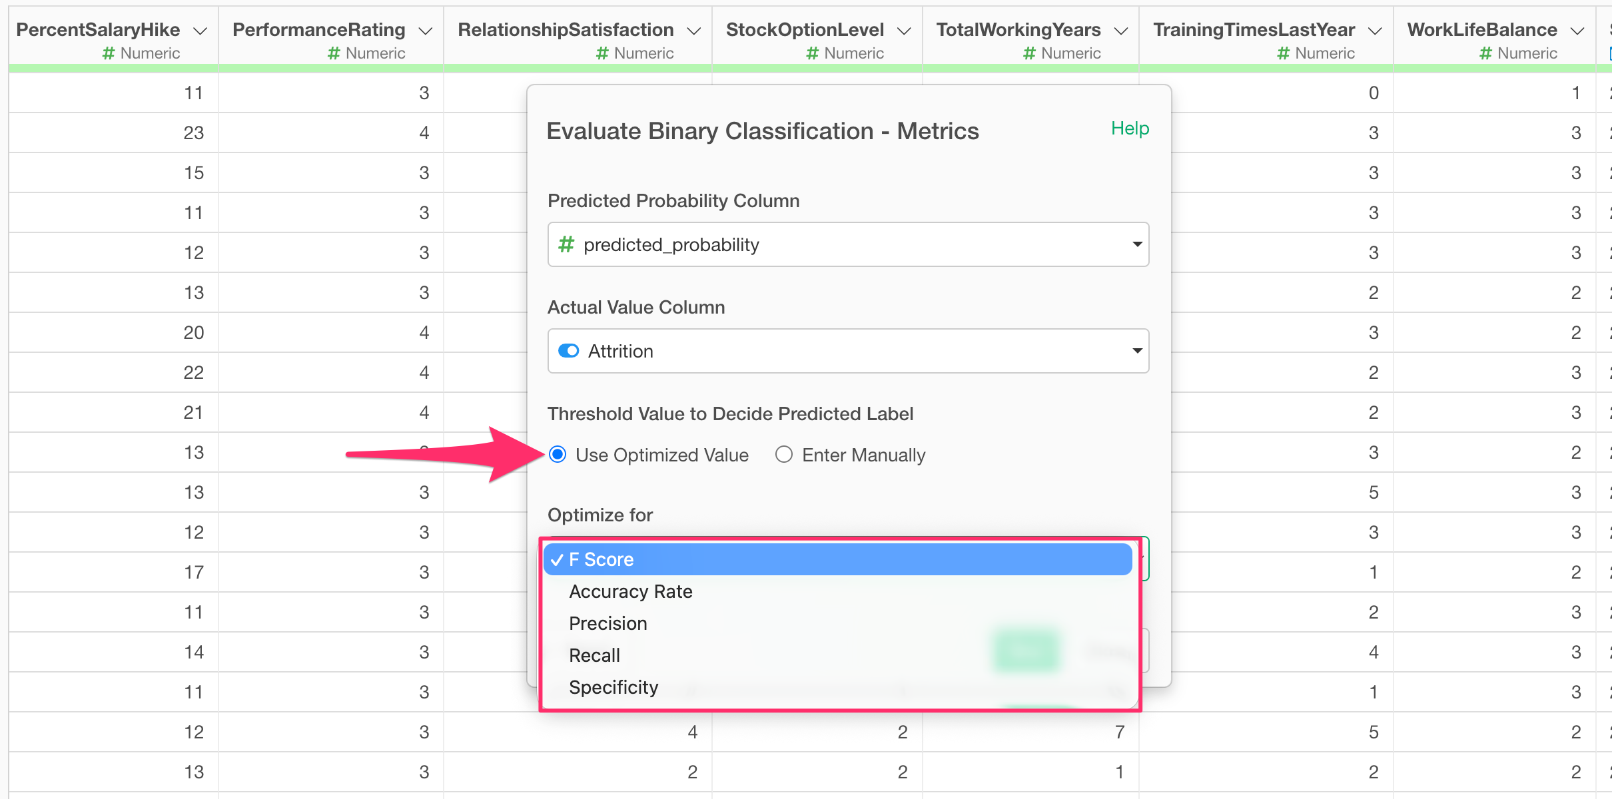Open the Predicted Probability Column dropdown
The image size is (1612, 799).
pos(848,244)
